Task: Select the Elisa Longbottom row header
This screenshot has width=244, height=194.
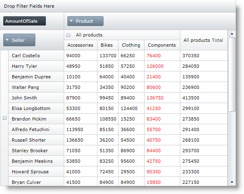Action: coord(36,108)
